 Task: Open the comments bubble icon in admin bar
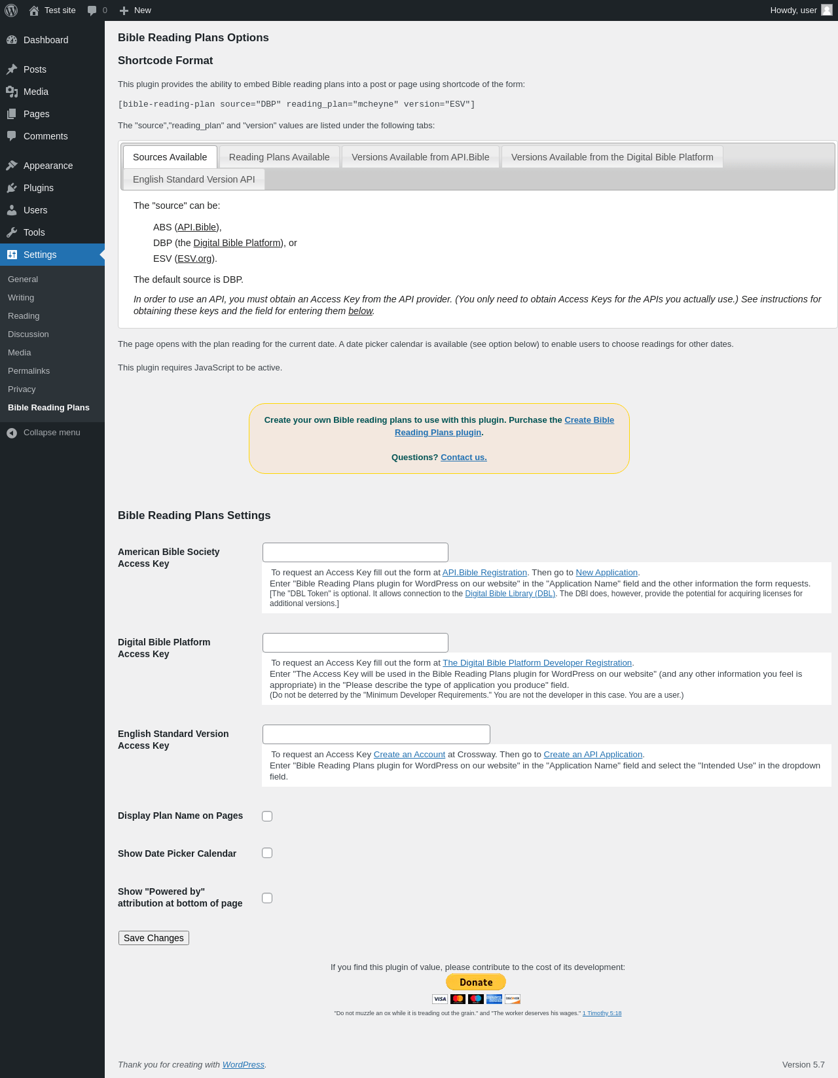(x=92, y=10)
